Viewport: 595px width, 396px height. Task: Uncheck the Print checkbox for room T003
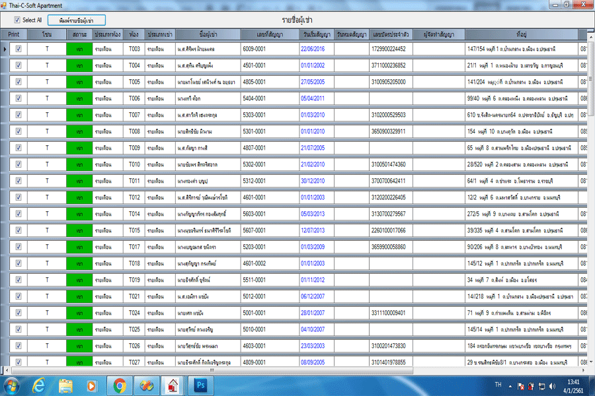(x=19, y=49)
